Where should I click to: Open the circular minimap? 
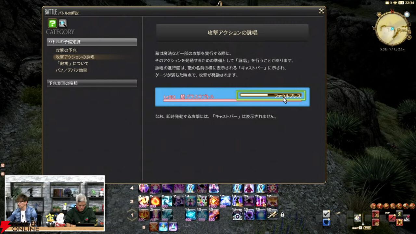(x=392, y=28)
